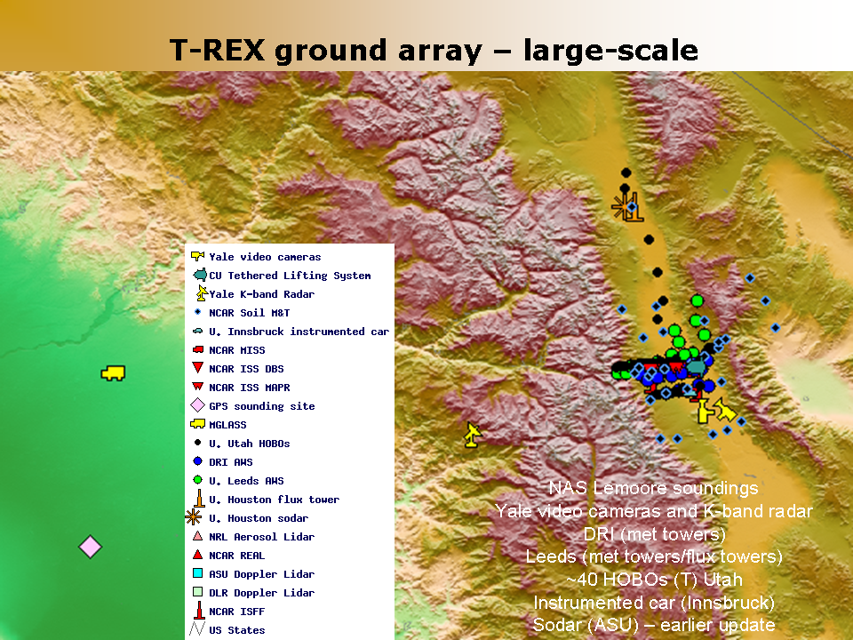Select the 'US States' legend label

pos(237,630)
